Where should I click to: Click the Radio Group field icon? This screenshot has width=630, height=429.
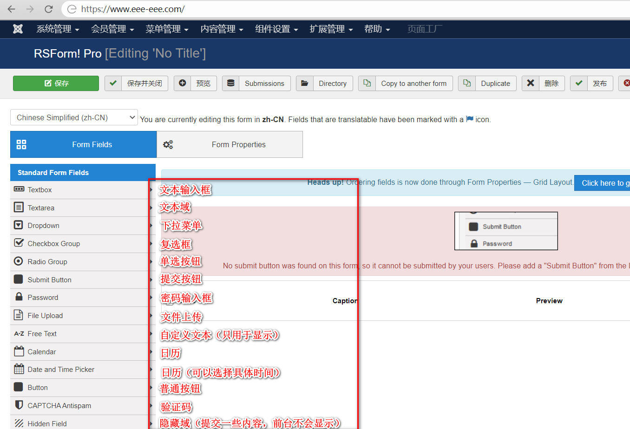tap(19, 261)
